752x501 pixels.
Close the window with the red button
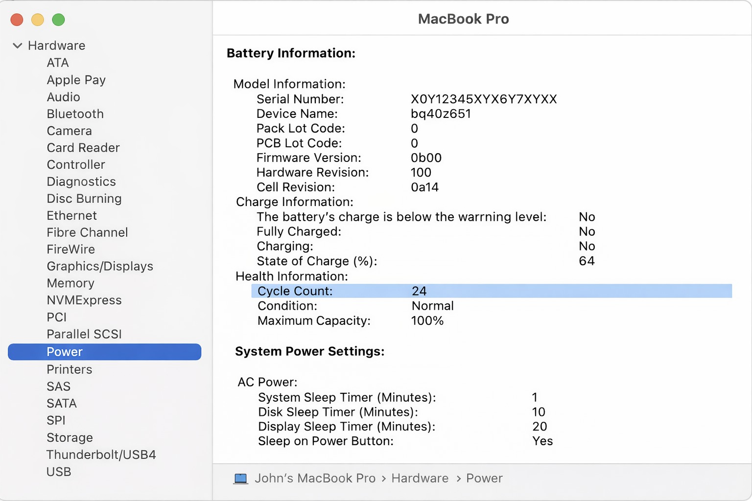point(17,20)
